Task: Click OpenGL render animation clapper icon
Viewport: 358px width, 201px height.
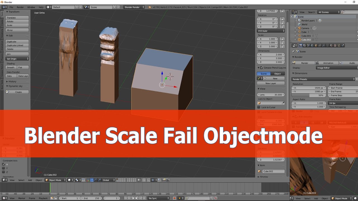Action: (168, 180)
